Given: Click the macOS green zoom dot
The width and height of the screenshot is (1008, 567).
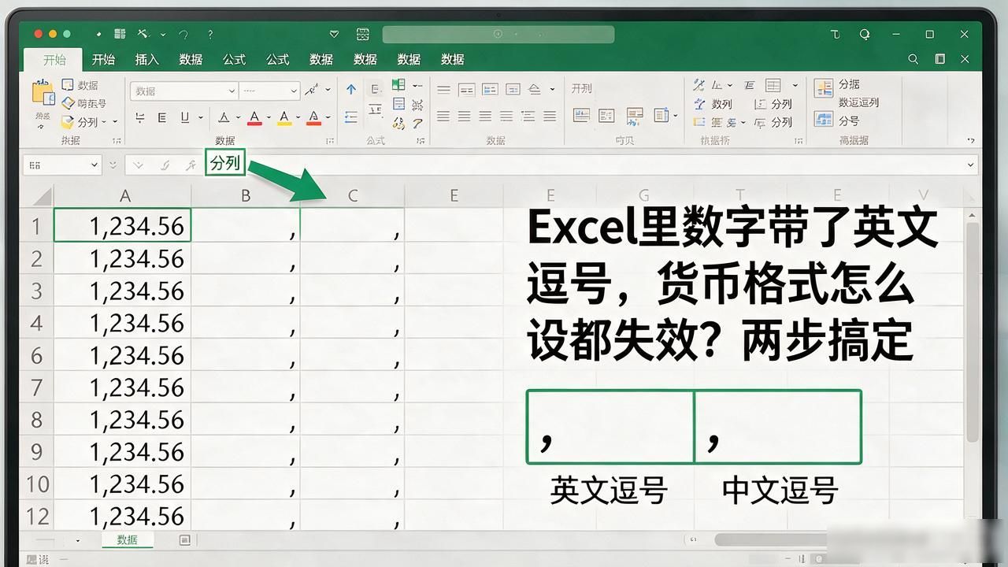Looking at the screenshot, I should [67, 34].
